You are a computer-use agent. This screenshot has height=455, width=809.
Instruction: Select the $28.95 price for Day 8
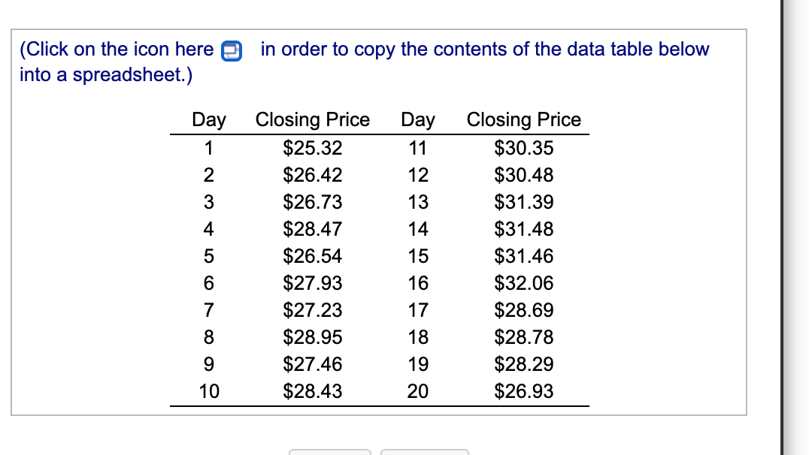tap(312, 337)
